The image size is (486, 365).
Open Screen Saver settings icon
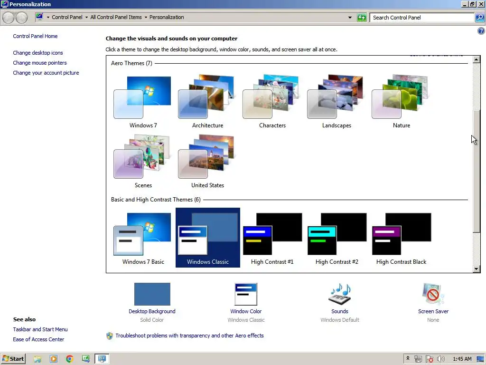(x=433, y=294)
